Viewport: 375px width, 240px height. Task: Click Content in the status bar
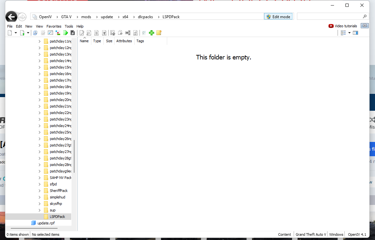tap(284, 234)
